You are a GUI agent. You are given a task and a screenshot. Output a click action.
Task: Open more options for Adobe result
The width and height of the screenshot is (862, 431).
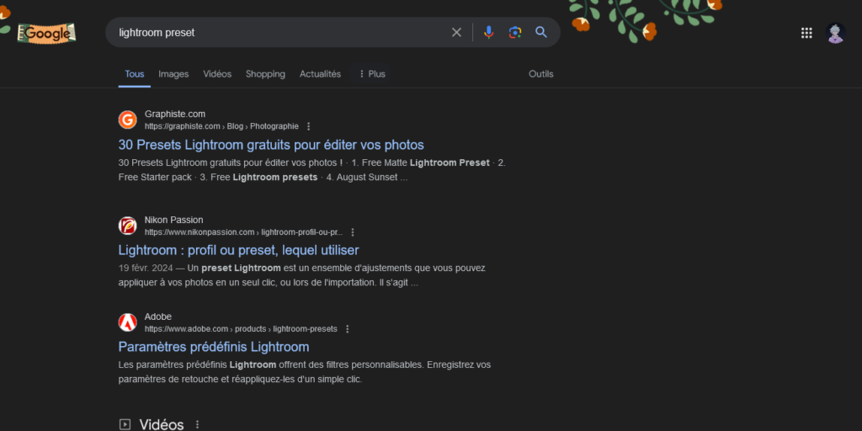pyautogui.click(x=348, y=329)
